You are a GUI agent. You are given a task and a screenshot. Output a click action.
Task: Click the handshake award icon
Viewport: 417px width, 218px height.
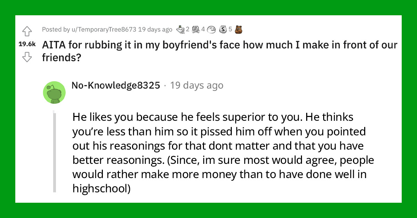[195, 30]
